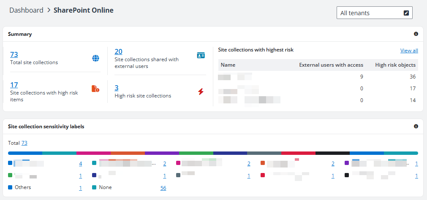Click the External users with access column header

[x=331, y=65]
